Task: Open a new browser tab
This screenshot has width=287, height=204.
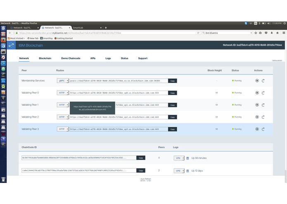Action: coord(106,28)
